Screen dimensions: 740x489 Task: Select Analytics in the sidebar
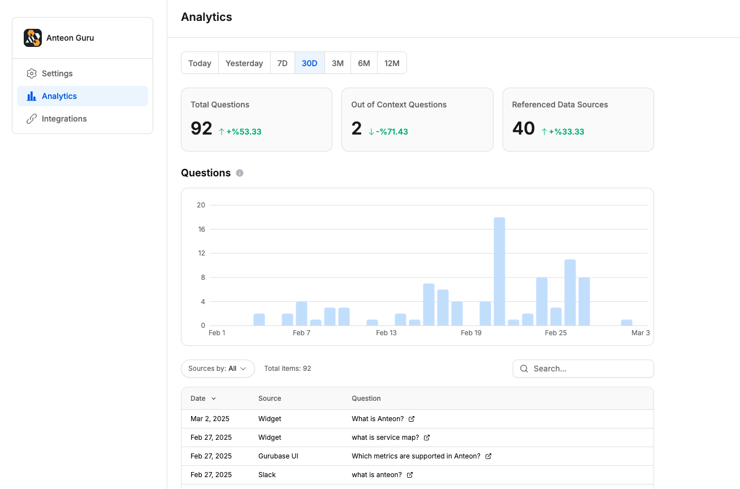(83, 96)
